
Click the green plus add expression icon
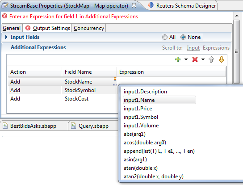pos(178,59)
